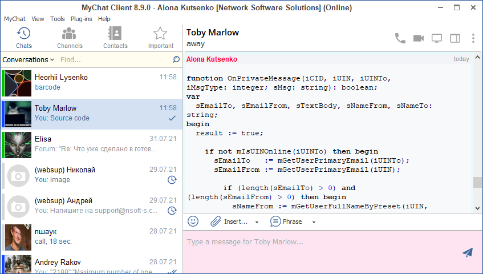
Task: Open conversation with Elisa
Action: [92, 145]
